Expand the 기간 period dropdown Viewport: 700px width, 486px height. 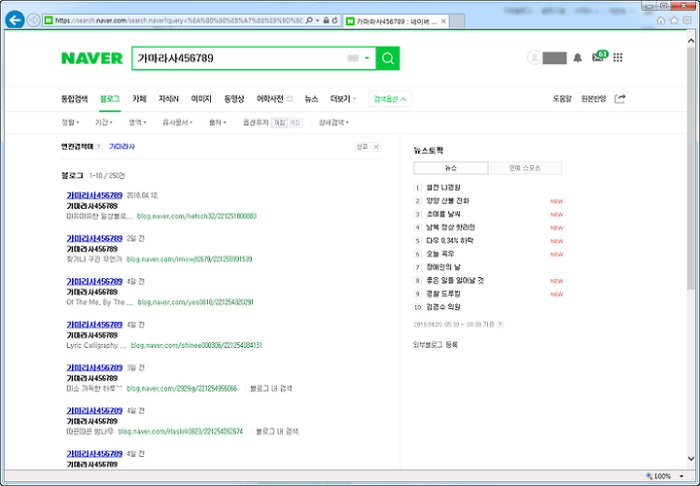(104, 122)
